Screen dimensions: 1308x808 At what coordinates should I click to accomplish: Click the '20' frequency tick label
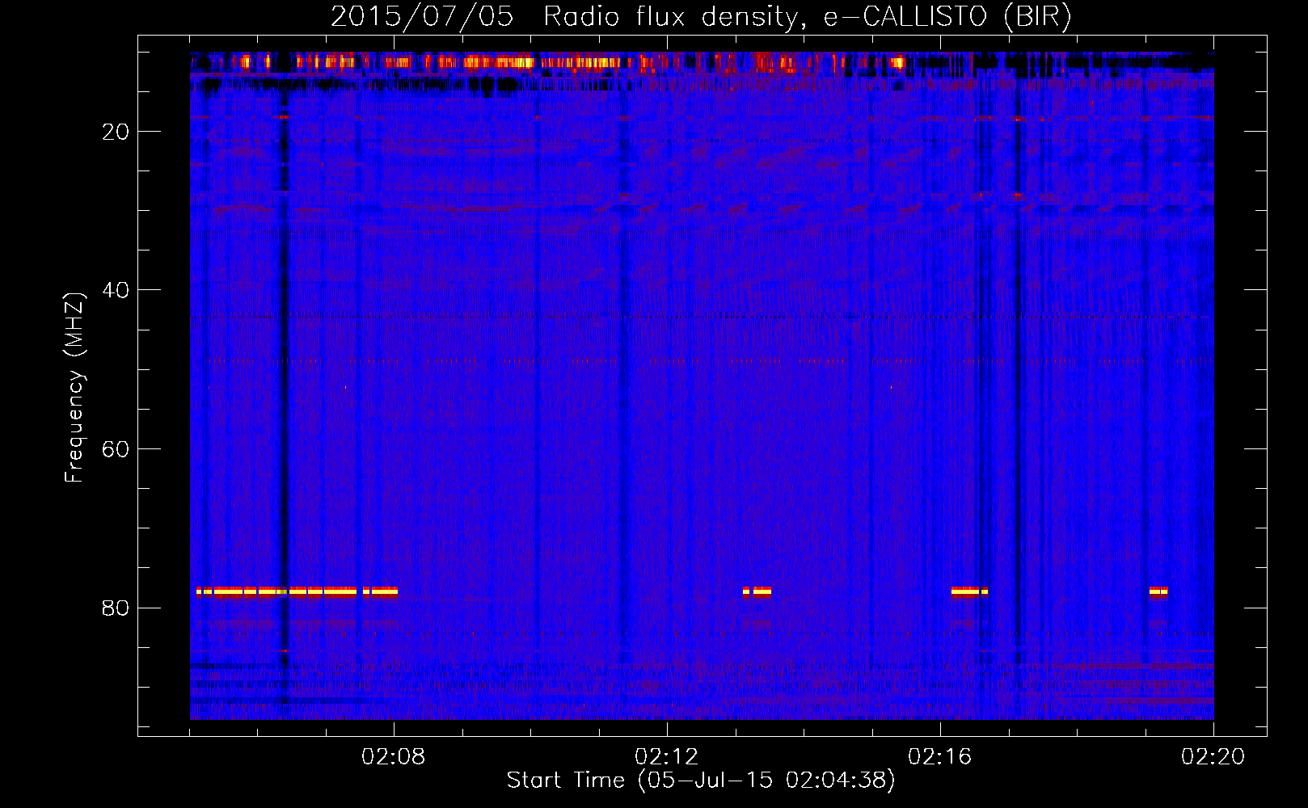pos(116,132)
